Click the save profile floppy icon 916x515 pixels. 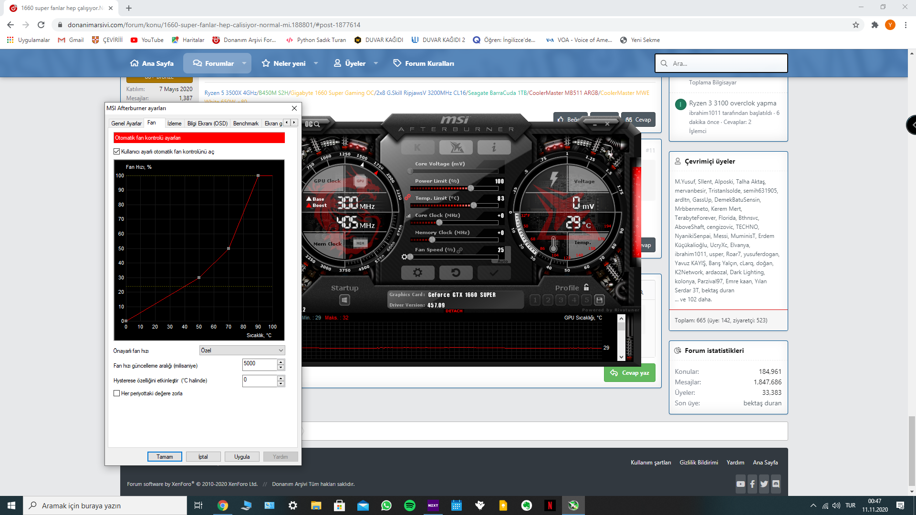tap(600, 300)
